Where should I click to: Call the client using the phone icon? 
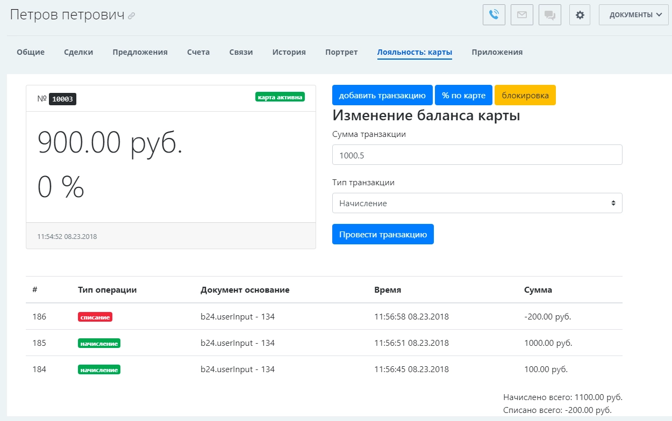coord(494,14)
